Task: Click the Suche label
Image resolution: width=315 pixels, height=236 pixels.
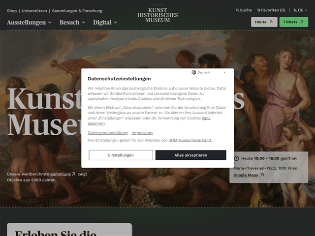Action: (246, 10)
